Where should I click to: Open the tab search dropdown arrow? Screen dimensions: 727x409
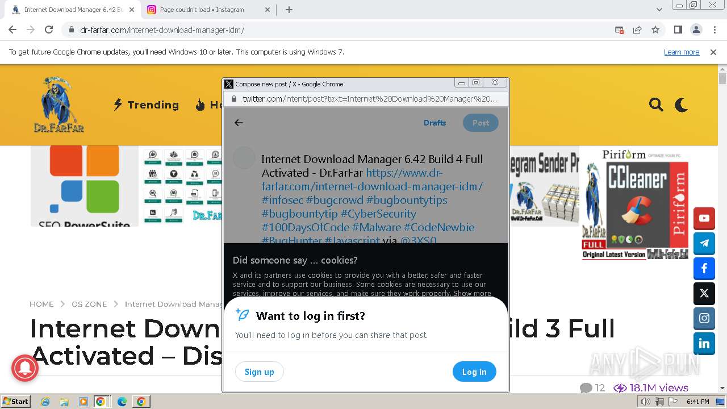(x=659, y=10)
